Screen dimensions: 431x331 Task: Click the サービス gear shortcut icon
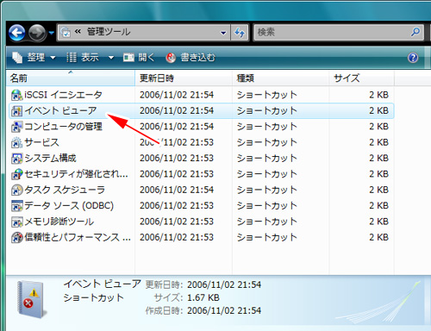(x=16, y=142)
